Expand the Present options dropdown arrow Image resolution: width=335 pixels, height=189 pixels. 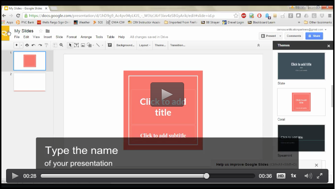pyautogui.click(x=280, y=36)
